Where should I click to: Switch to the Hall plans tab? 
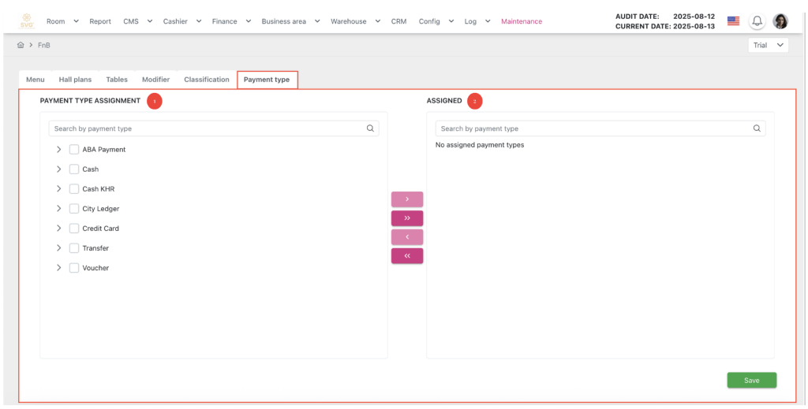click(75, 80)
